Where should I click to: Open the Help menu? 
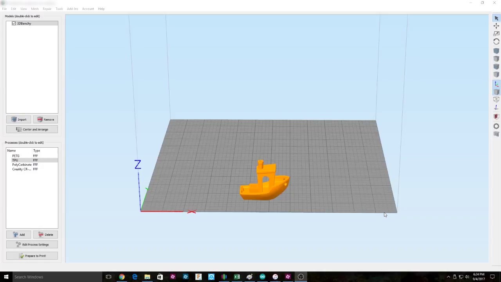coord(101,9)
